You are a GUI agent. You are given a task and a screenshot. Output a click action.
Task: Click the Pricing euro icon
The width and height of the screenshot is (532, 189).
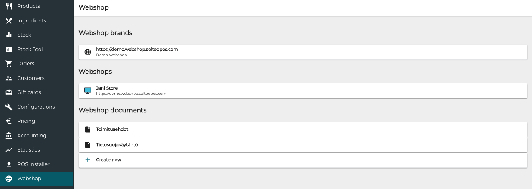9,121
